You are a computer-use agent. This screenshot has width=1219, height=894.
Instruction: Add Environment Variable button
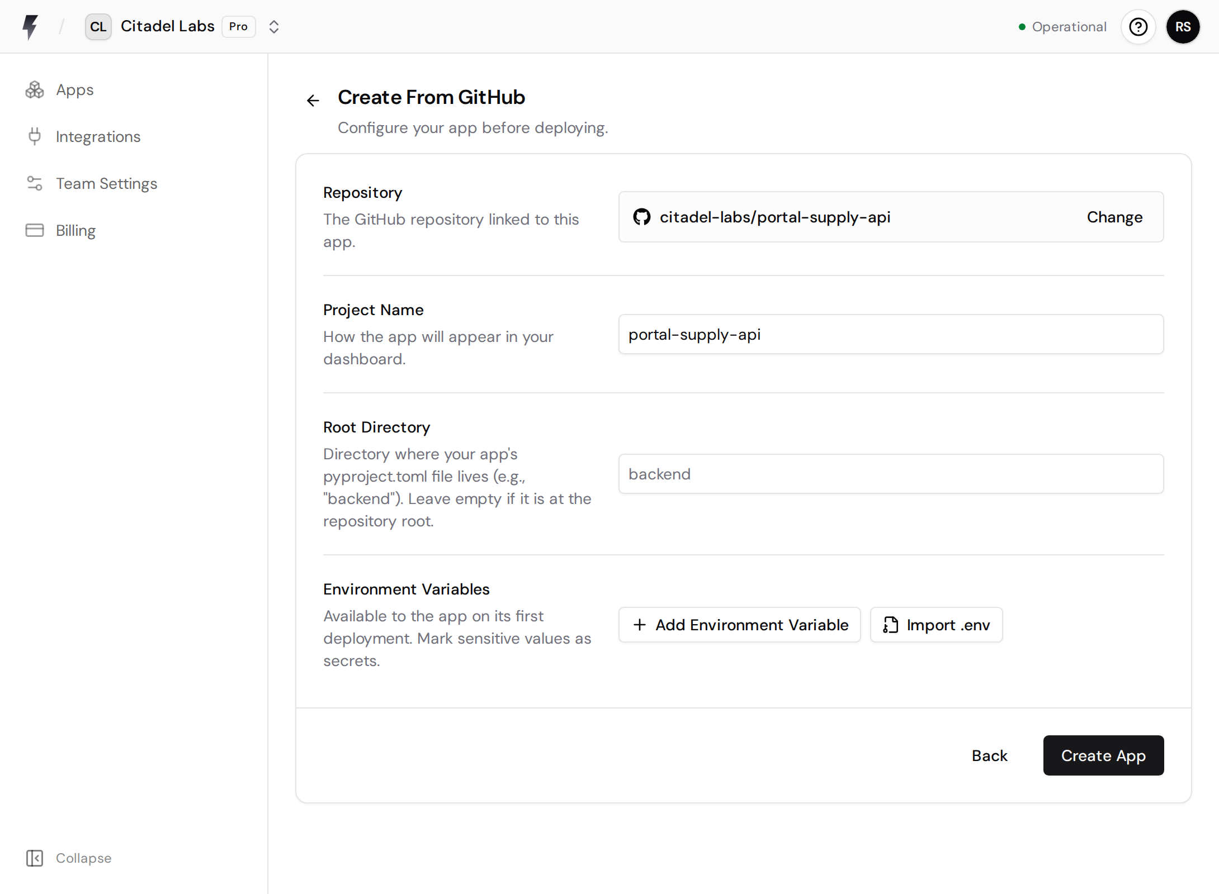tap(740, 625)
